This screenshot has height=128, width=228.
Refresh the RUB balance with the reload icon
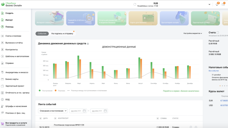135,4
